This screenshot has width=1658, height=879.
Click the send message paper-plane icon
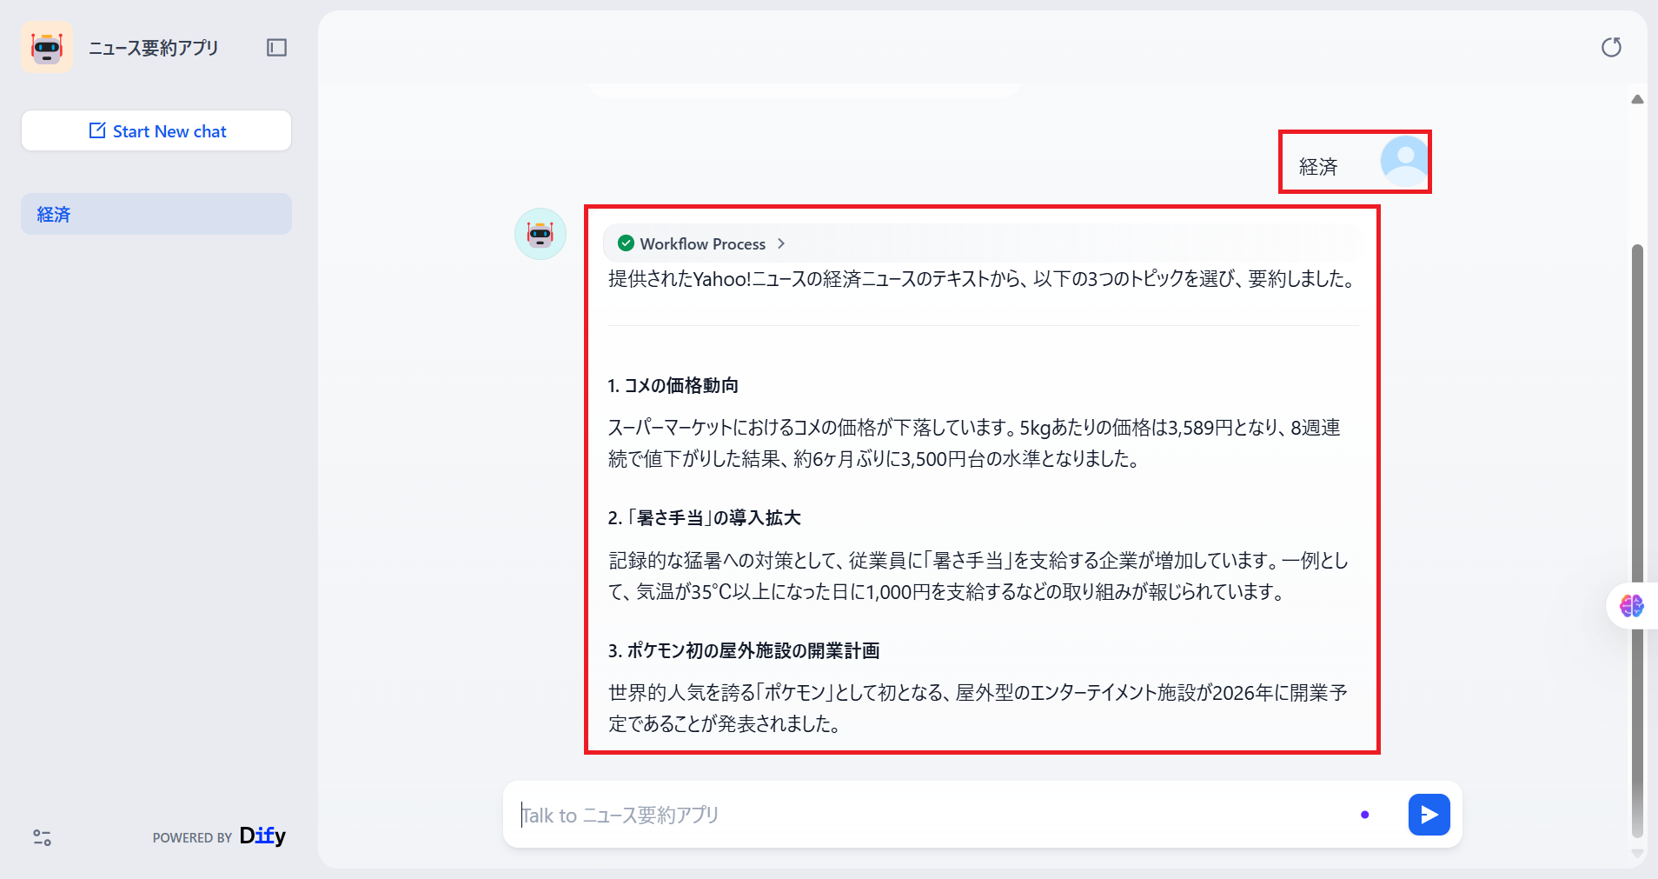click(x=1429, y=815)
